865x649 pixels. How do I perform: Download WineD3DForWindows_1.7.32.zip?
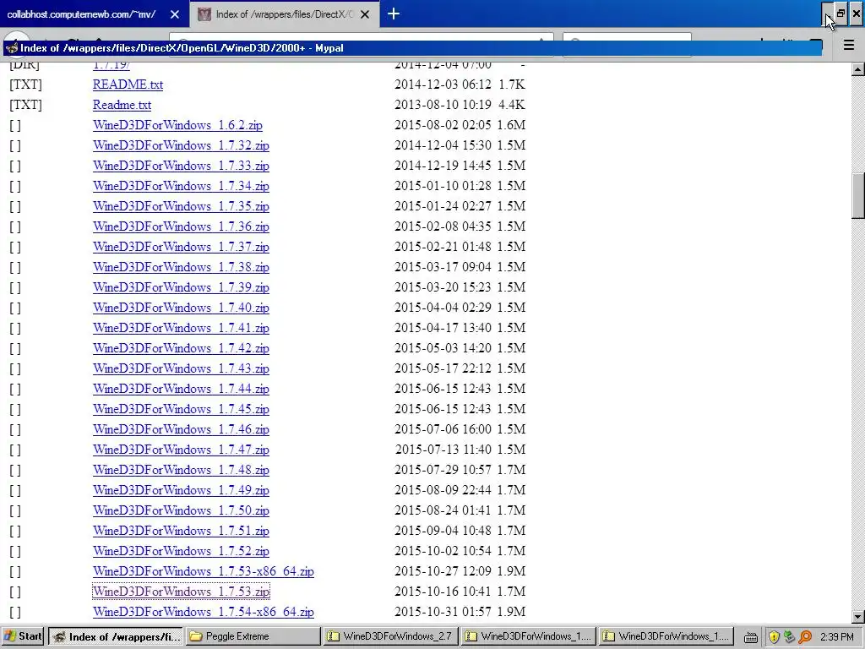pos(181,145)
